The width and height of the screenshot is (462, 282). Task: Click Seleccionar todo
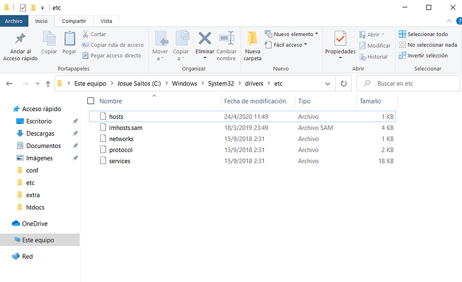point(423,34)
